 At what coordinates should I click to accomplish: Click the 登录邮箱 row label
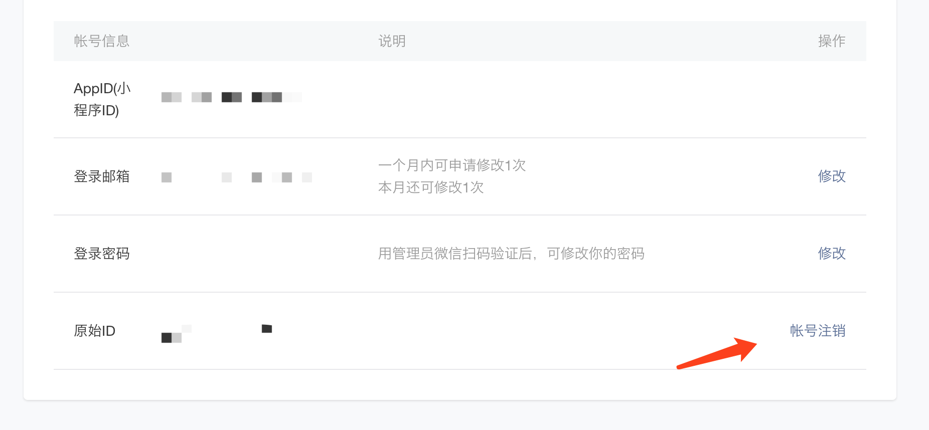(102, 176)
